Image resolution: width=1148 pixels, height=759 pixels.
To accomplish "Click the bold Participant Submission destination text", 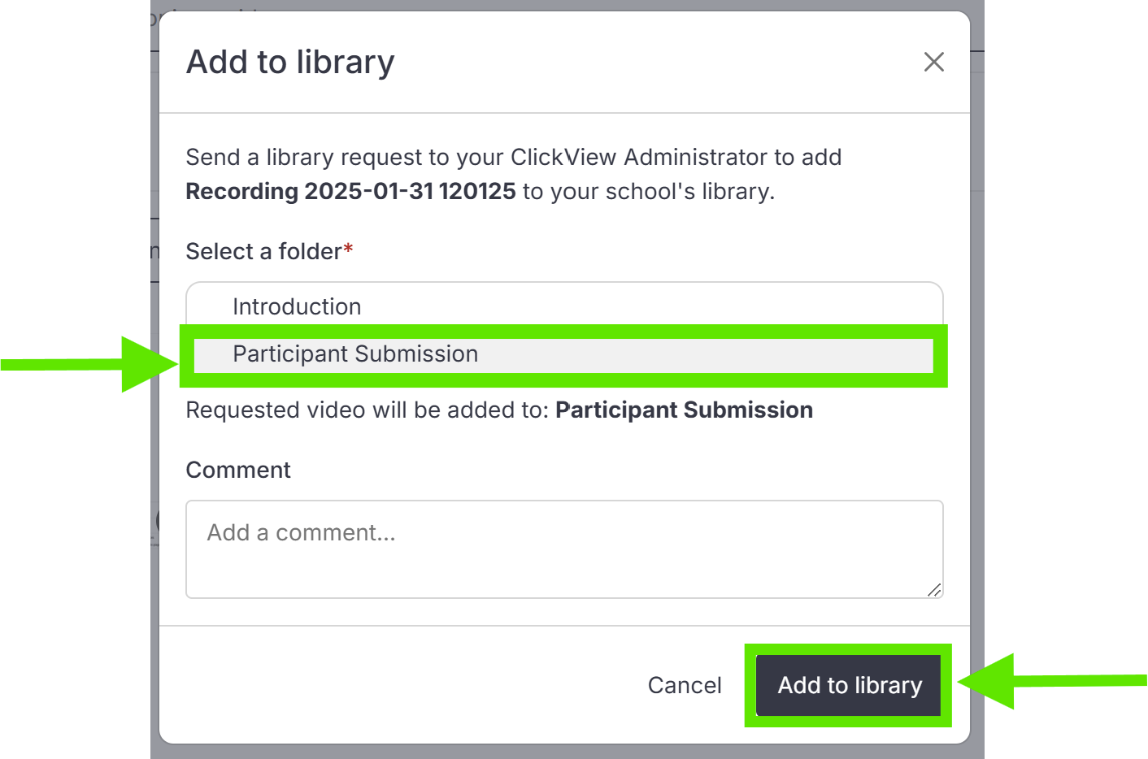I will tap(684, 410).
